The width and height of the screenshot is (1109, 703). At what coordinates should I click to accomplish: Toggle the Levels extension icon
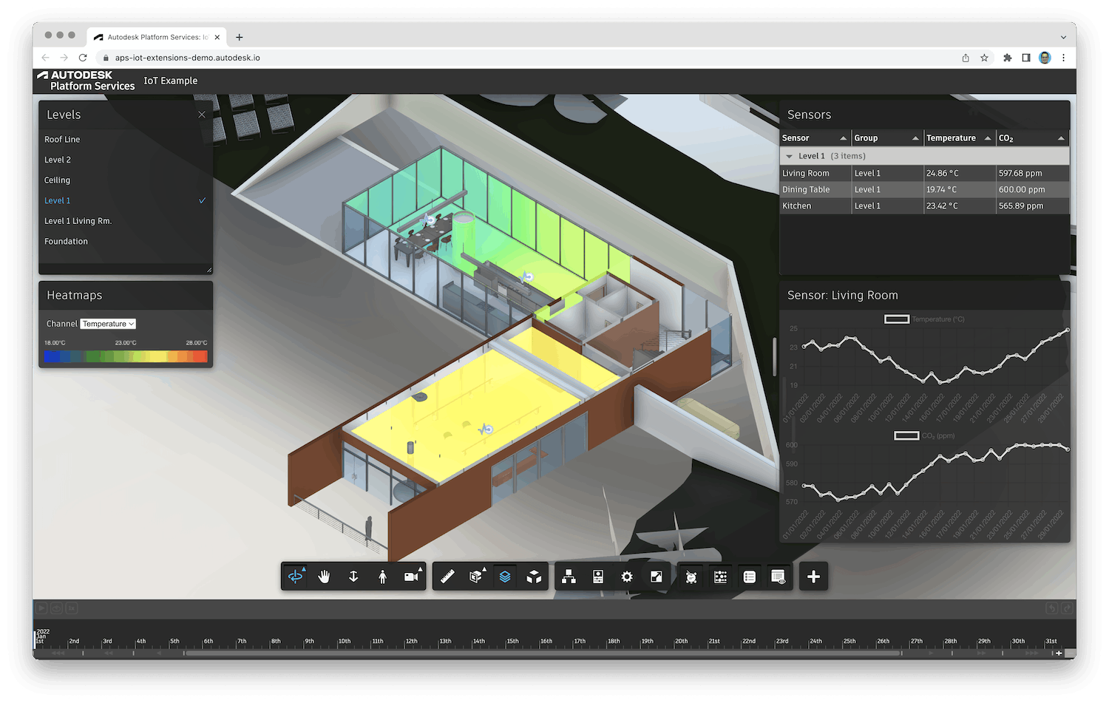[506, 577]
